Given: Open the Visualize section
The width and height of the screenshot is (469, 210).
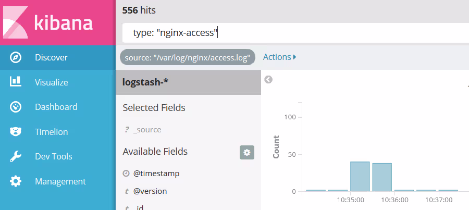Looking at the screenshot, I should click(x=51, y=82).
